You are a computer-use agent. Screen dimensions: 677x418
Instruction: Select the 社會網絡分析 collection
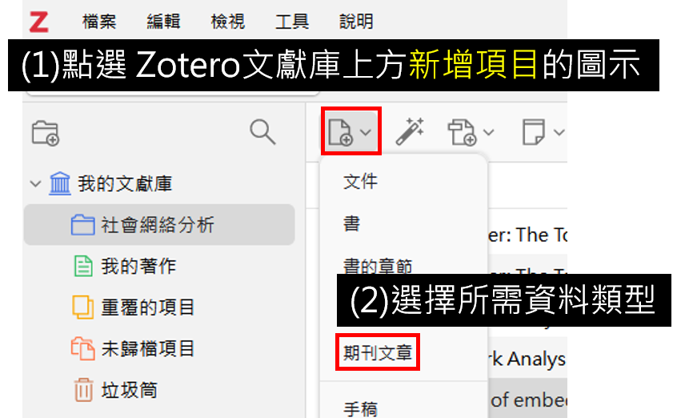pyautogui.click(x=159, y=225)
